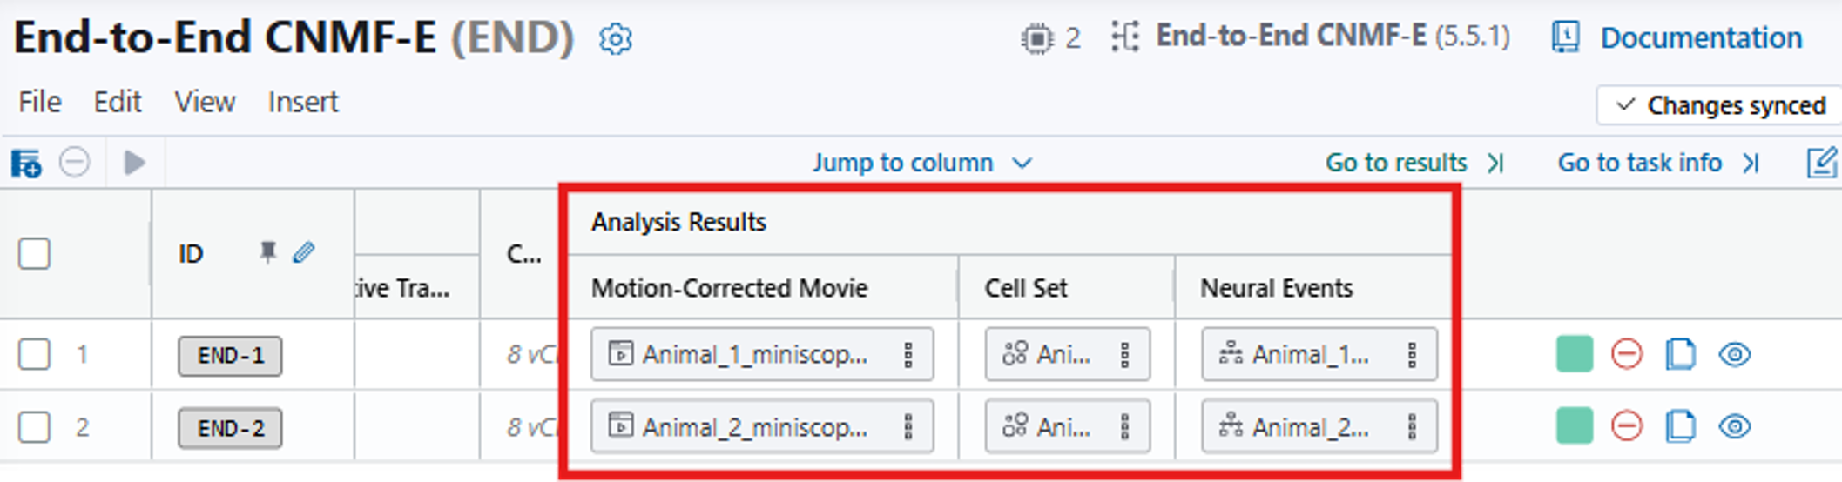Viewport: 1842px width, 482px height.
Task: Open the Insert menu
Action: (x=303, y=102)
